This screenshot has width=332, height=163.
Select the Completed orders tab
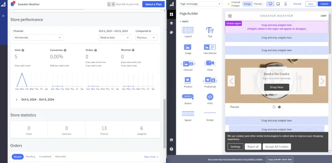45,157
